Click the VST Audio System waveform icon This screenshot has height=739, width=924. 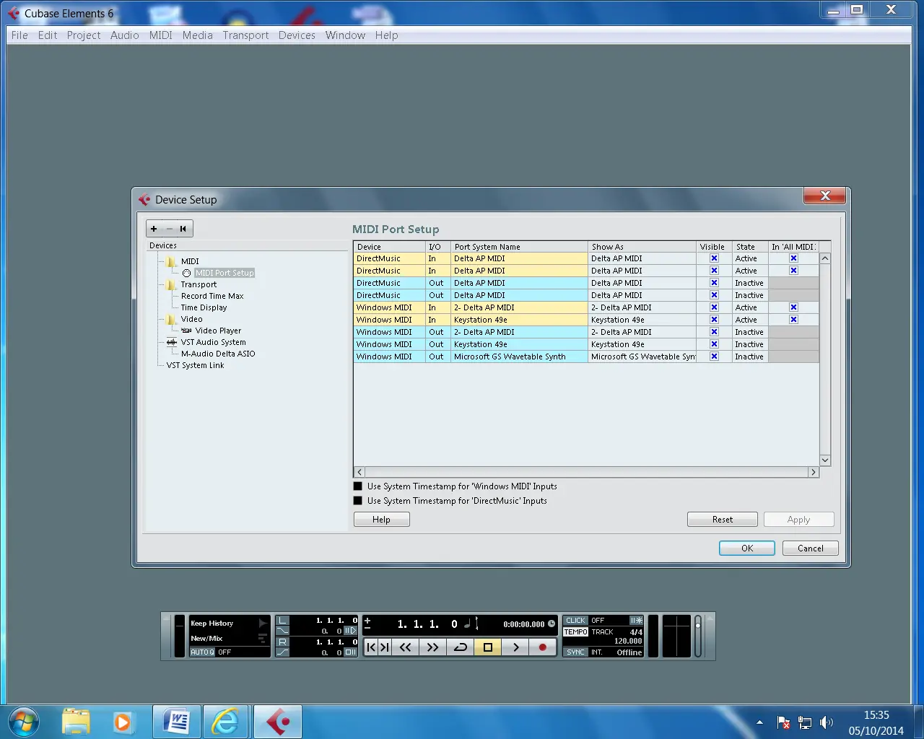[172, 342]
